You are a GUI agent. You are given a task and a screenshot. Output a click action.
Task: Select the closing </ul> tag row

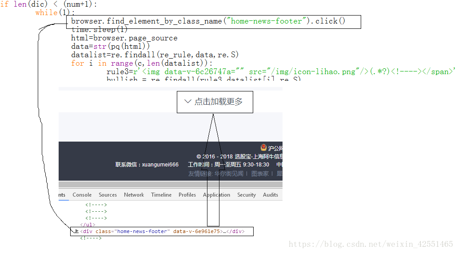coord(88,225)
